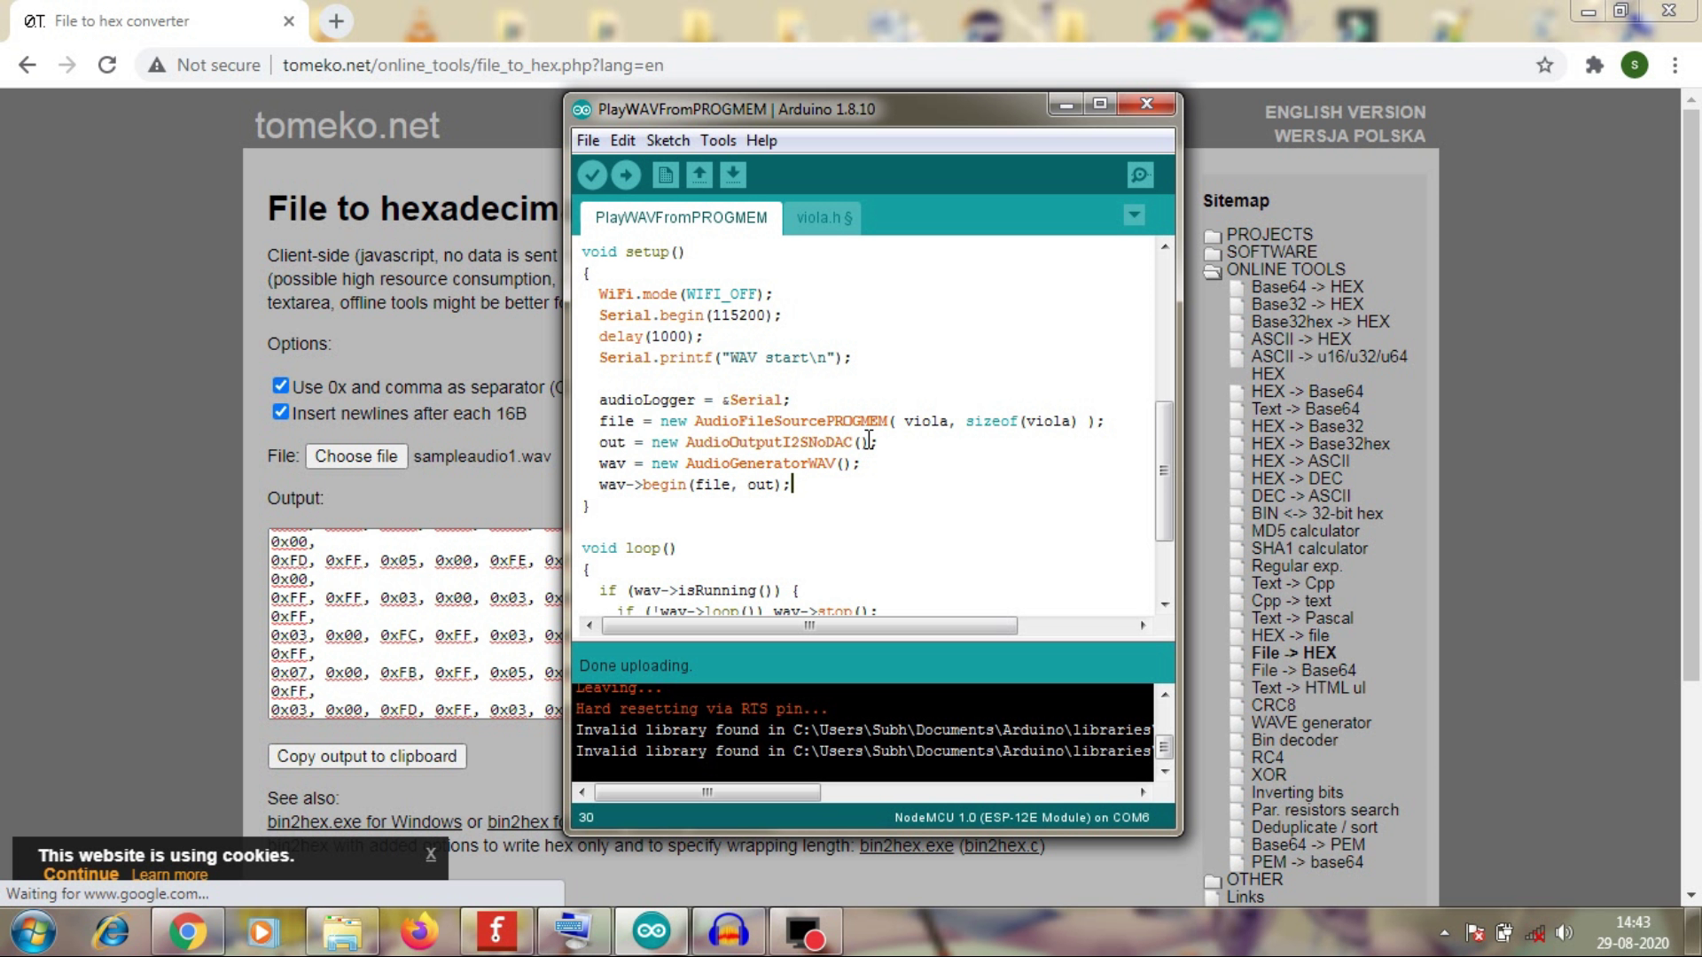Open the Serial Monitor magnifier icon

coord(1140,175)
